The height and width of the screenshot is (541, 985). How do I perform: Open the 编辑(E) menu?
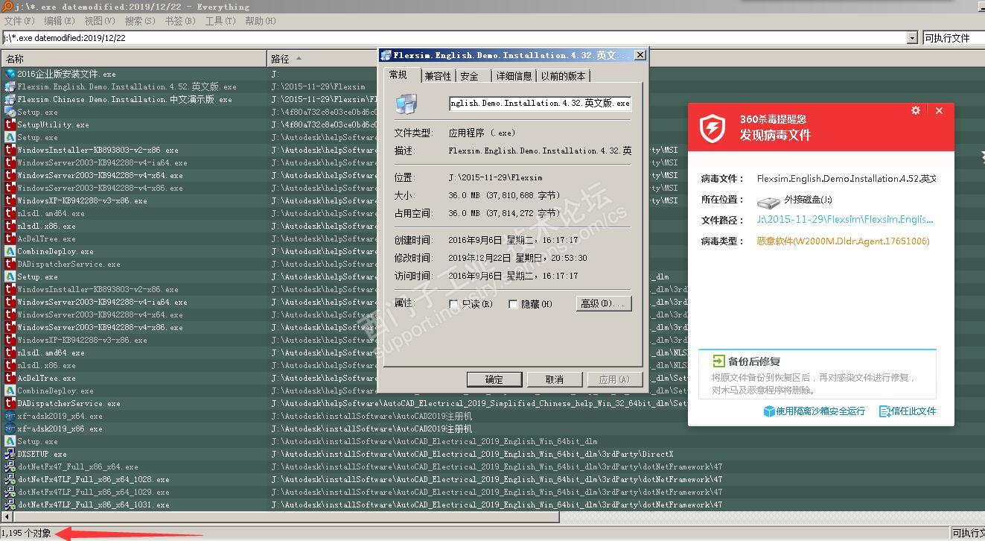60,21
